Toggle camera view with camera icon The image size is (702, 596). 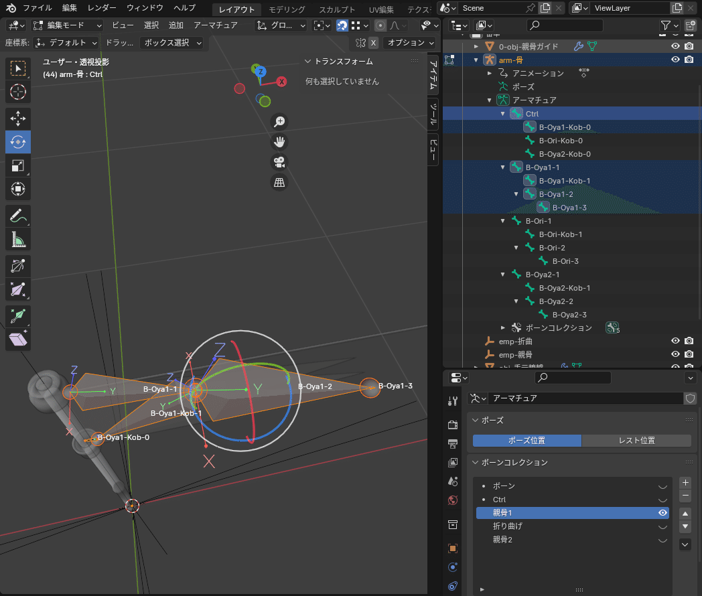[x=279, y=162]
